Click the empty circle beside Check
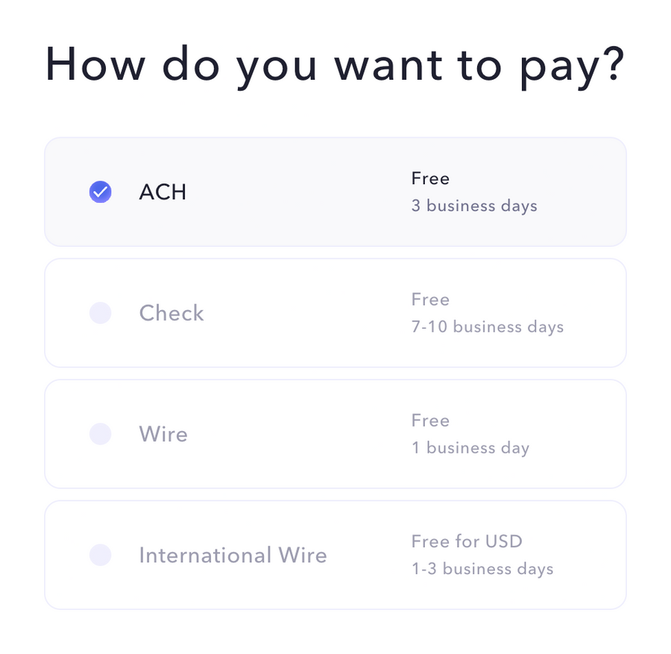This screenshot has width=671, height=654. pyautogui.click(x=100, y=312)
